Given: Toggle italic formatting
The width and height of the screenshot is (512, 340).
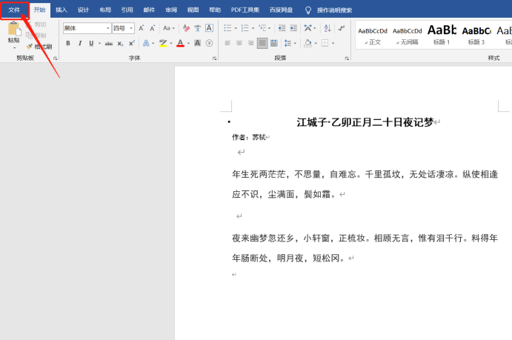Looking at the screenshot, I should (x=80, y=43).
